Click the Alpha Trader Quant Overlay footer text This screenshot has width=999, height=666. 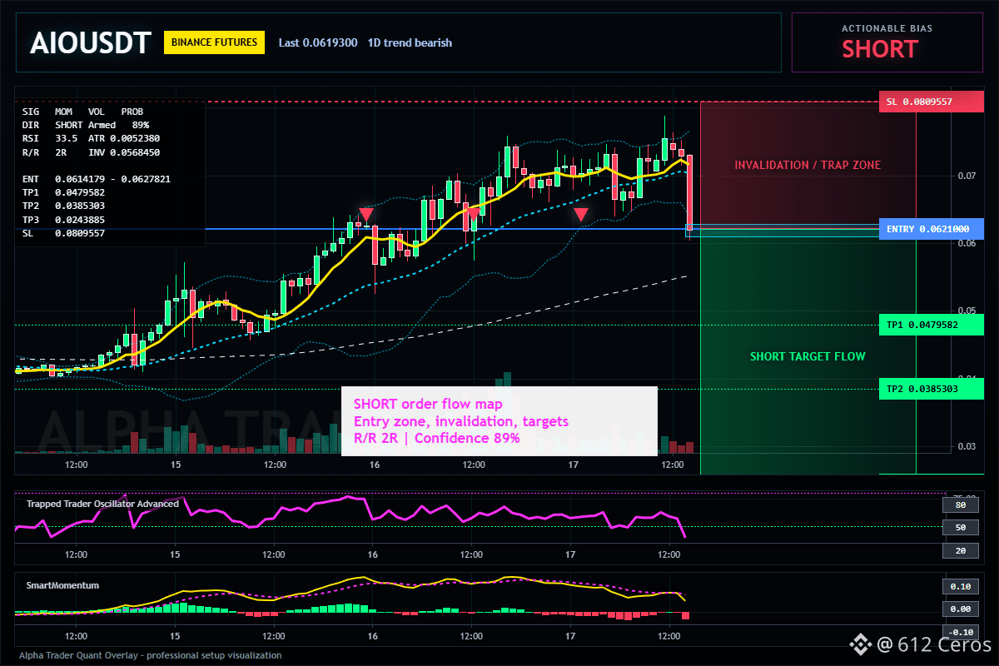pos(150,655)
